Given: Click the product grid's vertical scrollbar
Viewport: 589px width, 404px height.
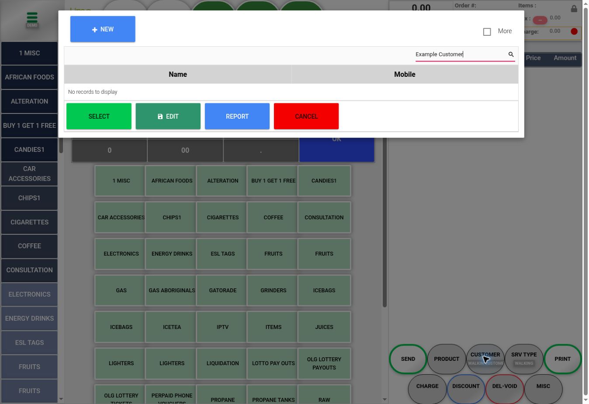Looking at the screenshot, I should tap(385, 223).
